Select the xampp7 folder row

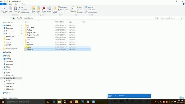58,49
